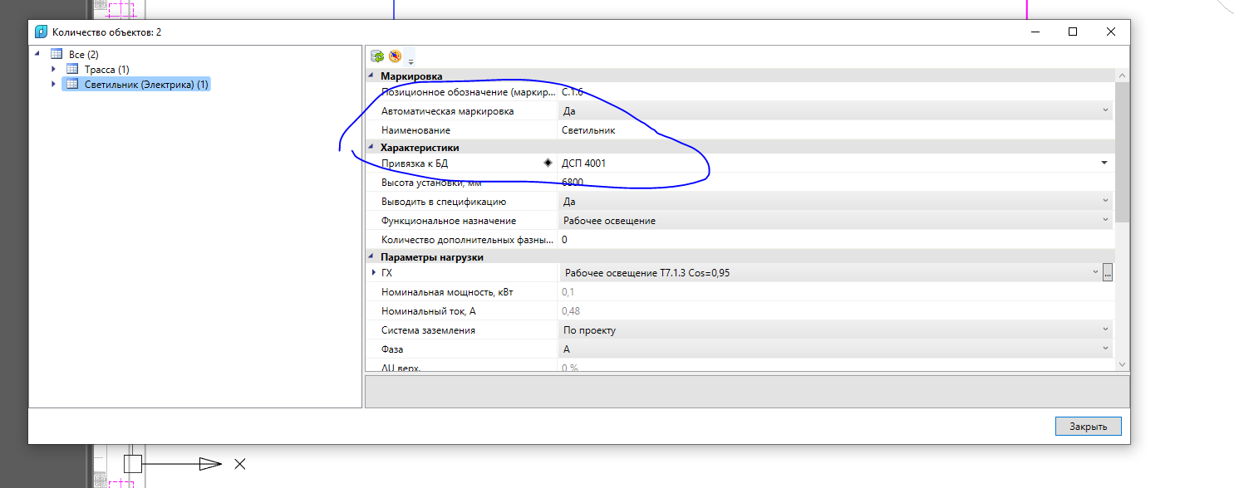Open the Функциональное назначение dropdown
Screen dimensions: 1234x488
coord(1105,220)
